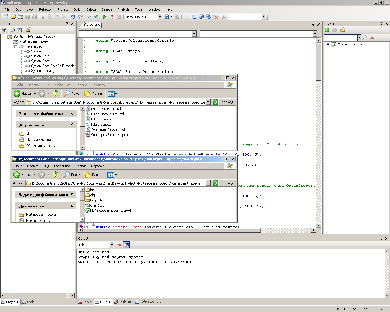Click the green back arrow in the Classes panel
Viewport: 390px width, 312px height.
[327, 30]
